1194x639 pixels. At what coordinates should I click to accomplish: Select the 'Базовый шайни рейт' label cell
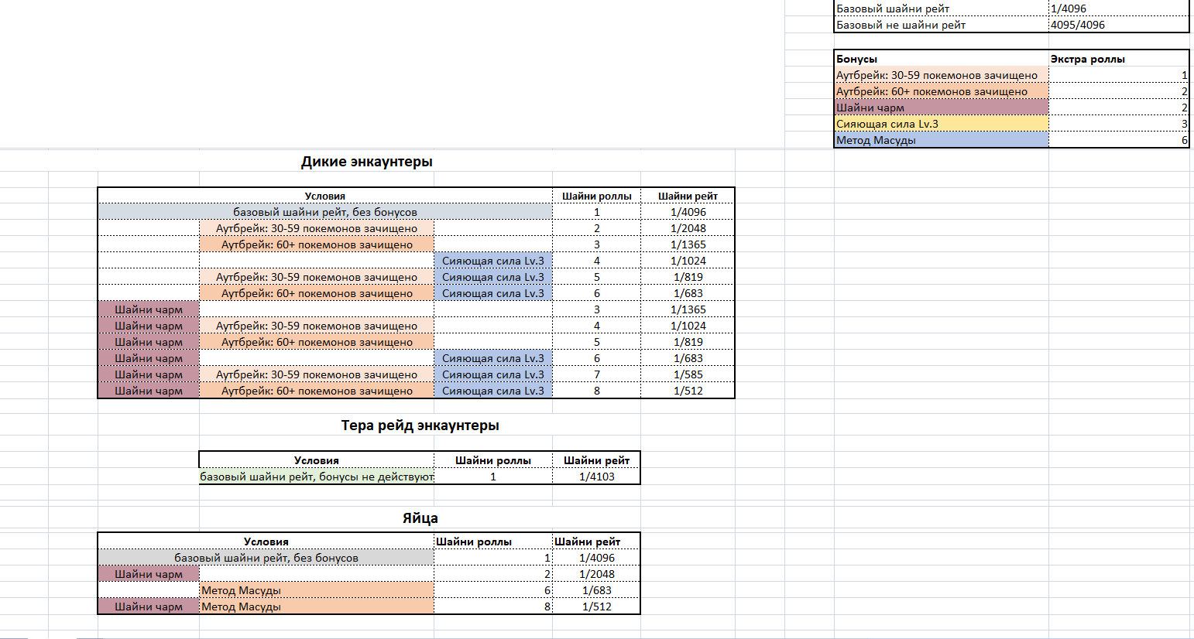click(x=941, y=9)
